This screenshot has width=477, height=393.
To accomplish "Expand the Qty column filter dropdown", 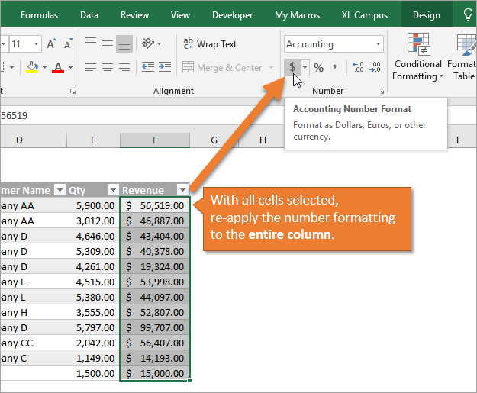I will coord(113,190).
